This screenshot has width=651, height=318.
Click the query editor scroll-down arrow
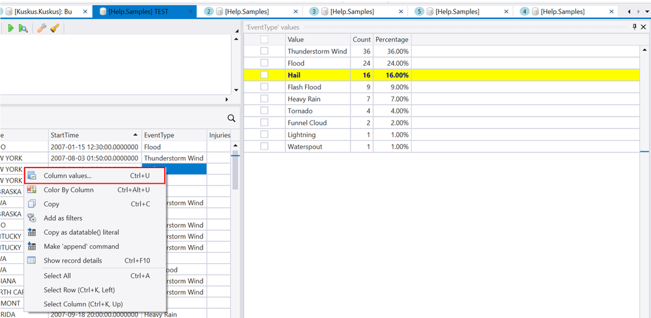click(x=237, y=90)
